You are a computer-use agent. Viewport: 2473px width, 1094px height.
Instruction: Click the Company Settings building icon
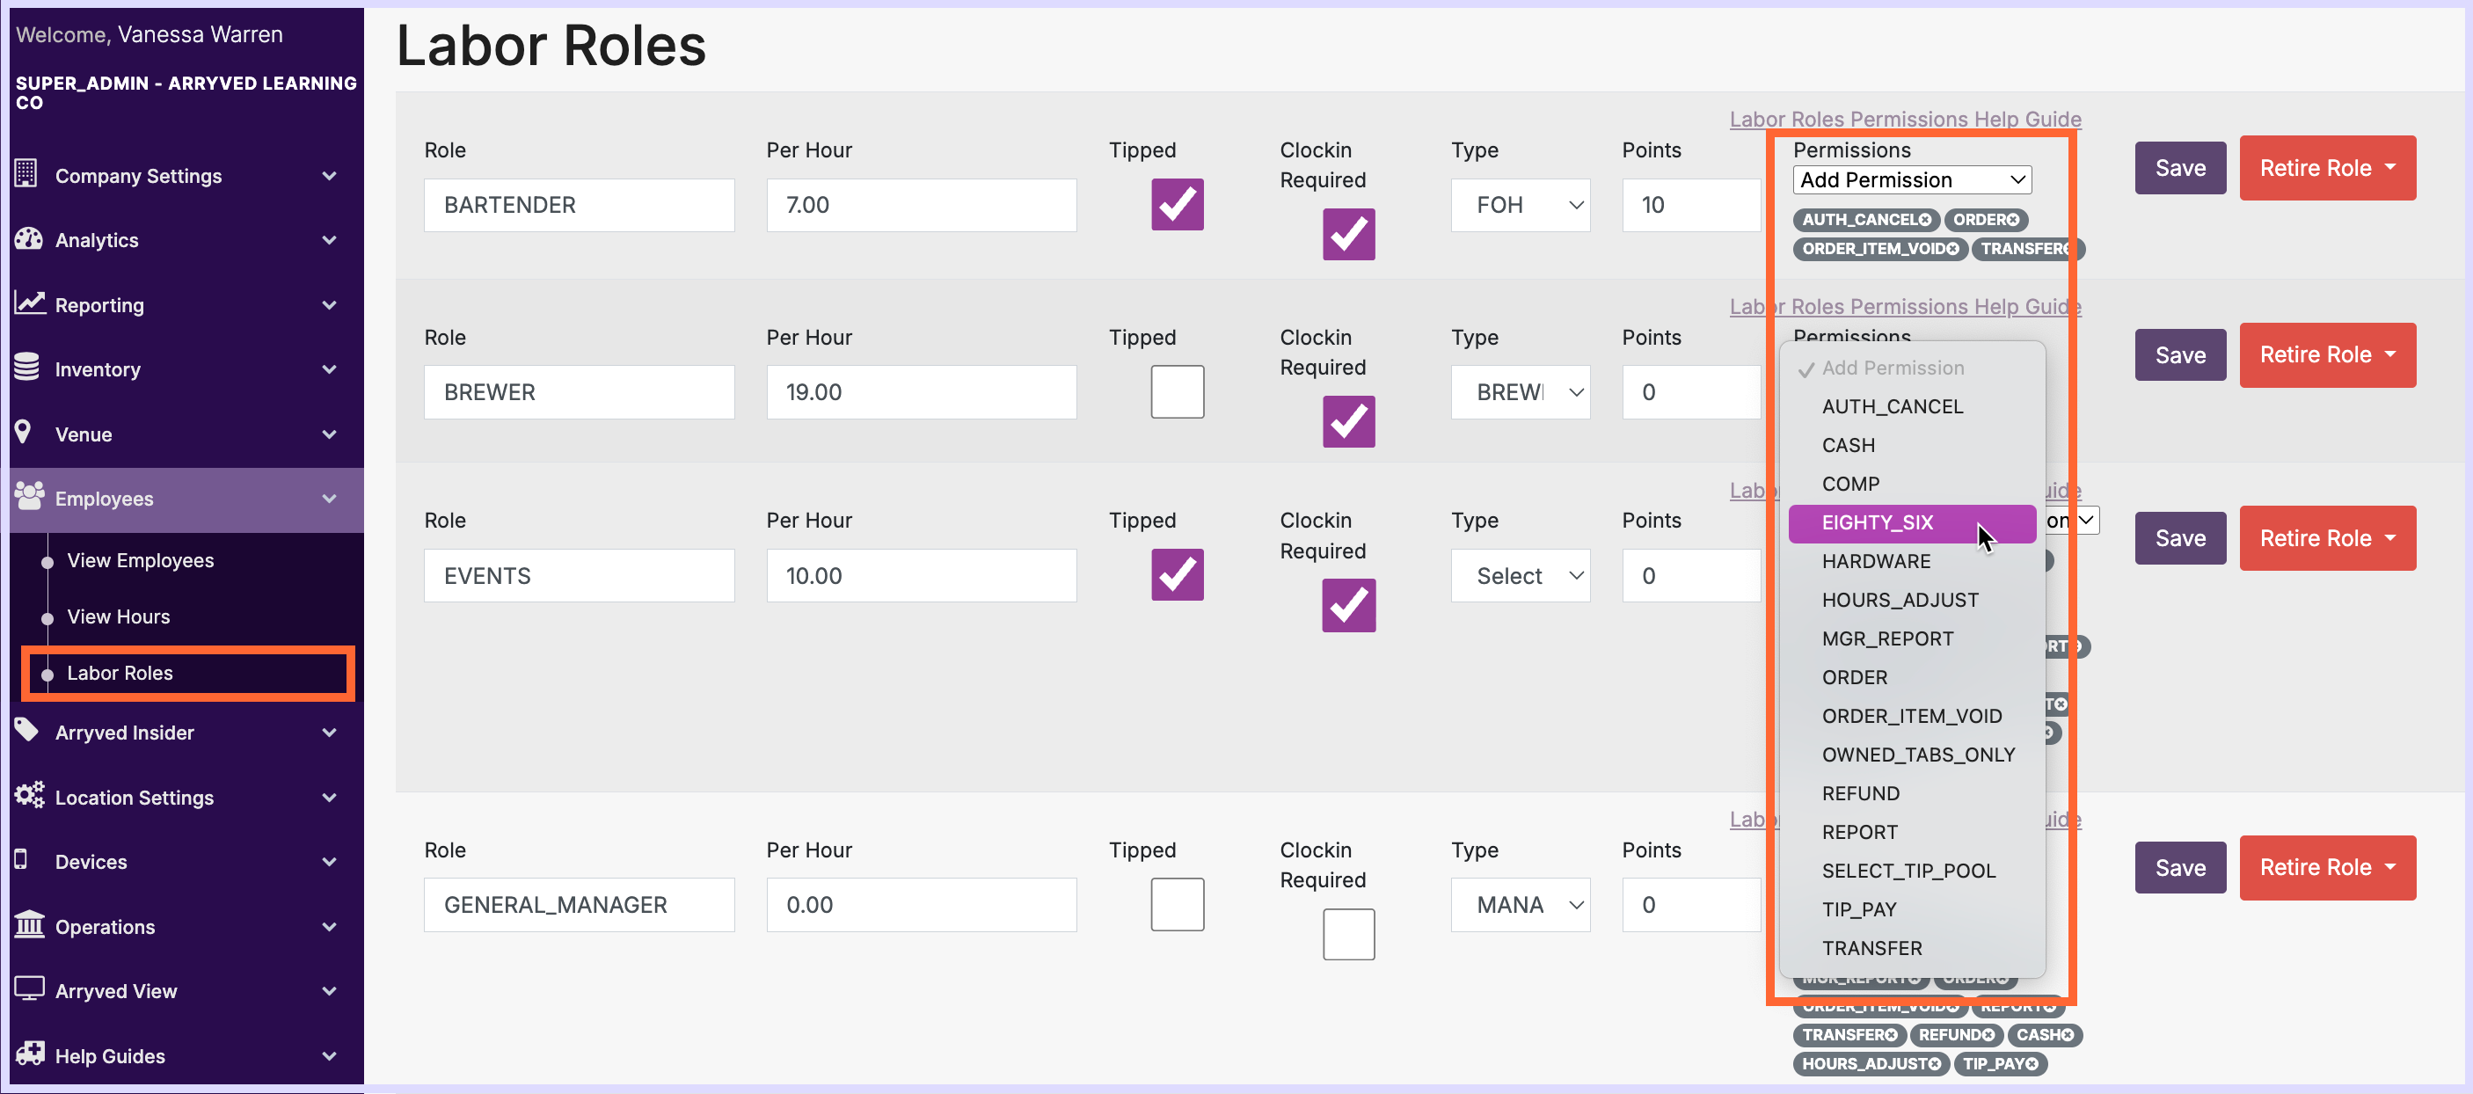[x=26, y=174]
